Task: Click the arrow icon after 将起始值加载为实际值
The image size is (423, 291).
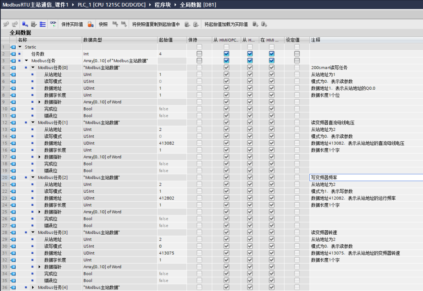Action: [x=256, y=24]
